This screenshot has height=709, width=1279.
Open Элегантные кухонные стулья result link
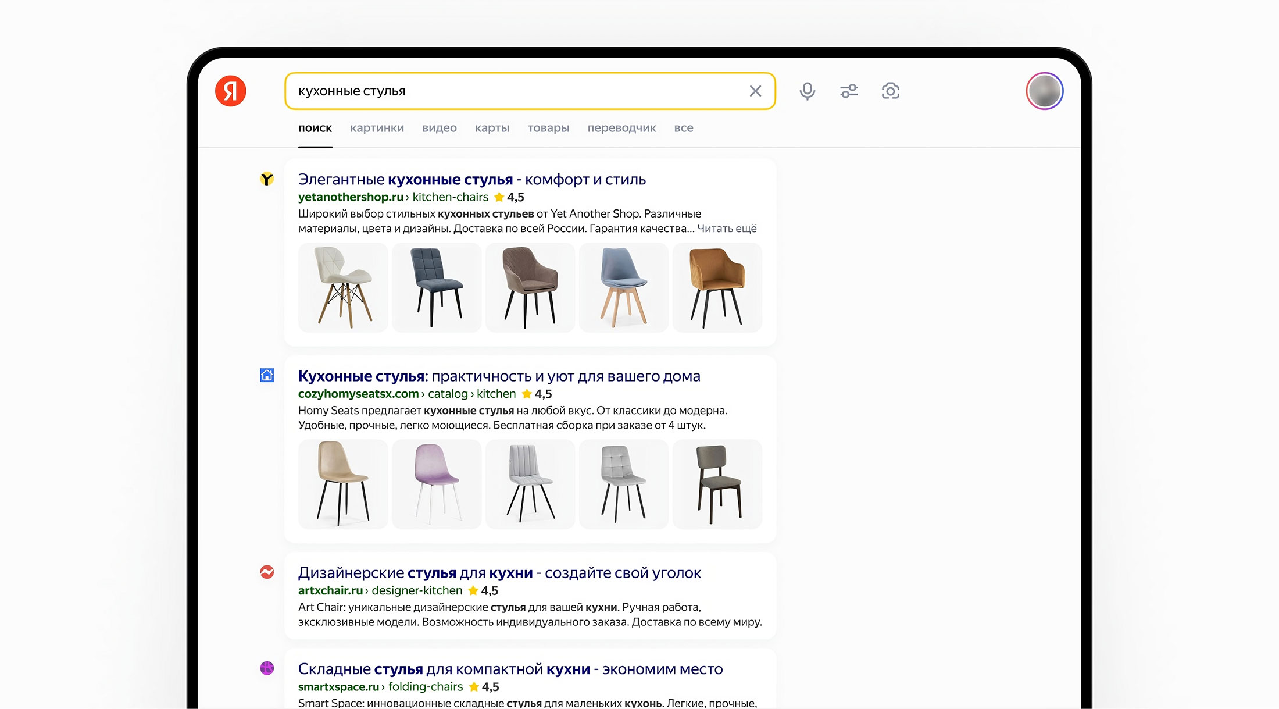tap(471, 179)
